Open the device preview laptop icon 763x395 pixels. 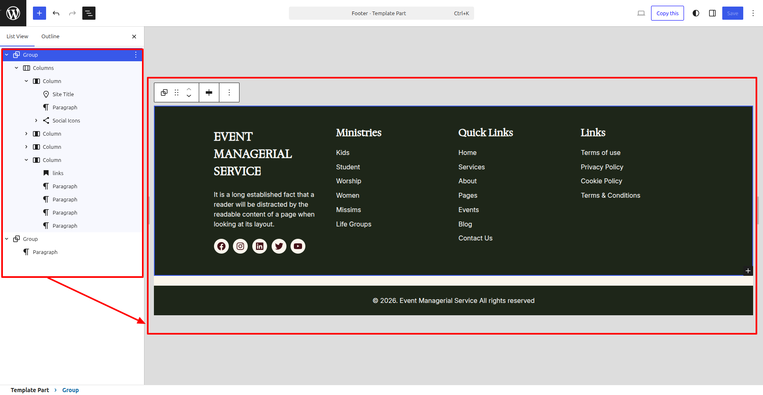click(x=641, y=13)
